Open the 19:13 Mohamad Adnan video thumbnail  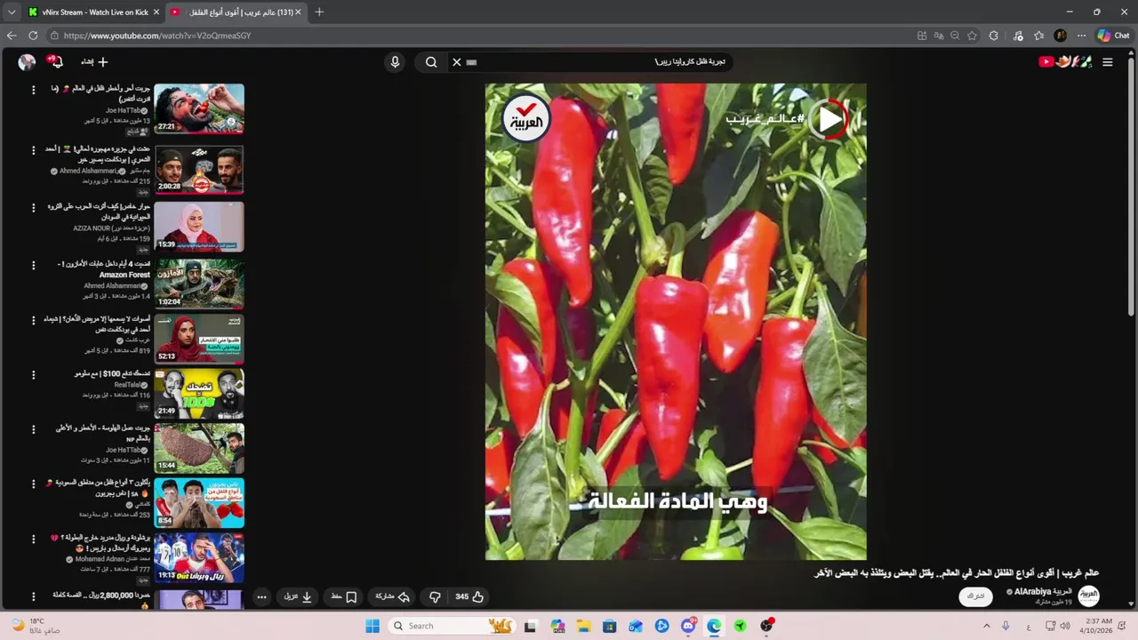click(199, 557)
